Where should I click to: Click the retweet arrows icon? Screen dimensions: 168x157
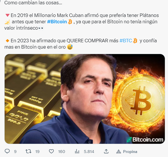pyautogui.click(x=28, y=151)
